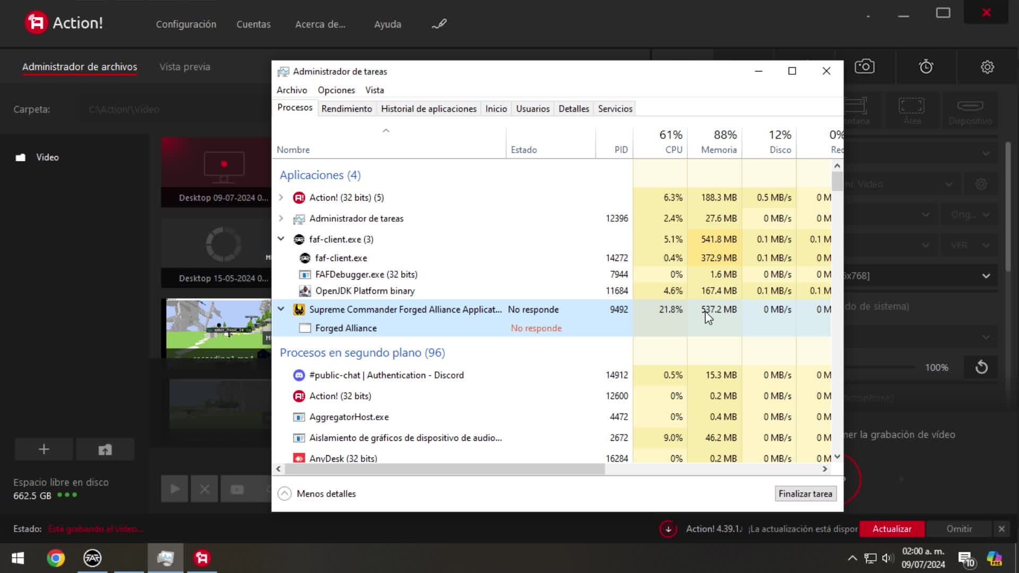Click the FAF client taskbar icon

[92, 558]
